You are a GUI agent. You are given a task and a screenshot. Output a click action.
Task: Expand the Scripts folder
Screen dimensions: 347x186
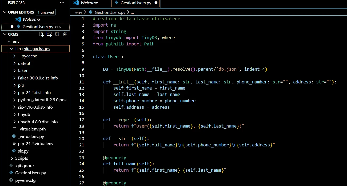point(21,158)
